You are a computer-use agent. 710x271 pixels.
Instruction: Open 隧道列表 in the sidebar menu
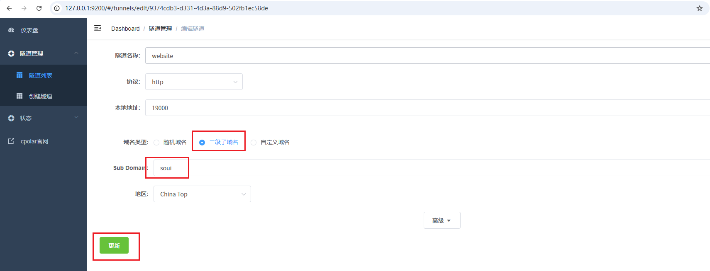41,75
